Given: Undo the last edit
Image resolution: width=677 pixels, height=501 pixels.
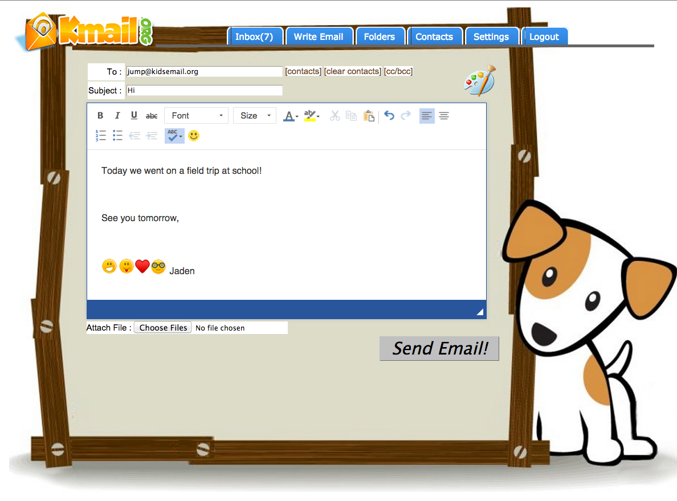Looking at the screenshot, I should tap(389, 116).
